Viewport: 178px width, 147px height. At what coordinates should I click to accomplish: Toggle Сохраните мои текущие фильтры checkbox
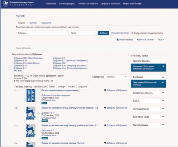132,33
